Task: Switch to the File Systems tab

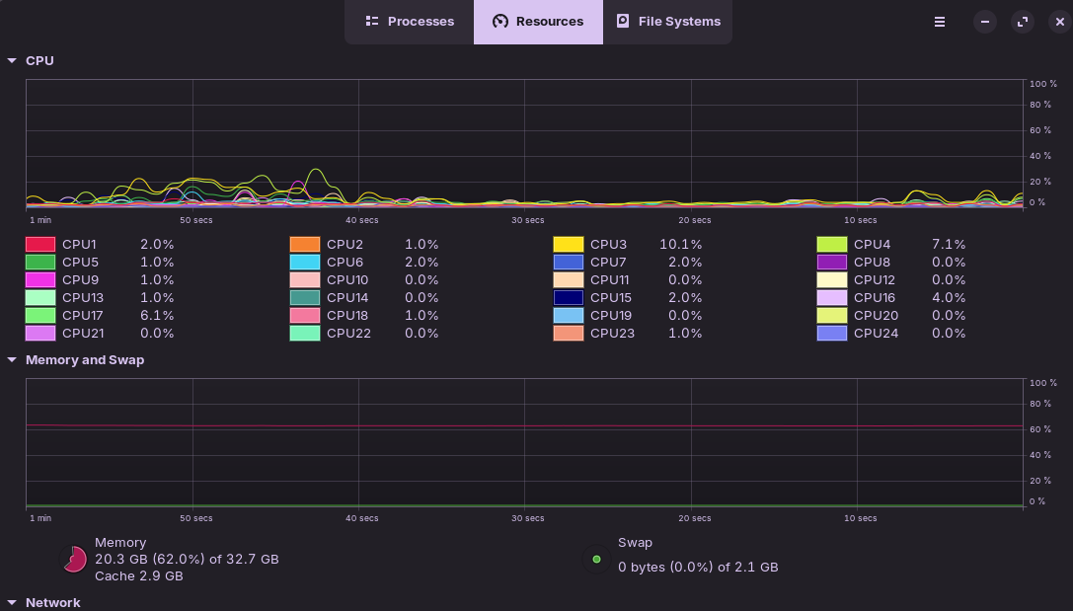Action: pos(668,22)
